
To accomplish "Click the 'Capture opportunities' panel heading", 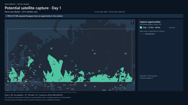I will click(150, 22).
